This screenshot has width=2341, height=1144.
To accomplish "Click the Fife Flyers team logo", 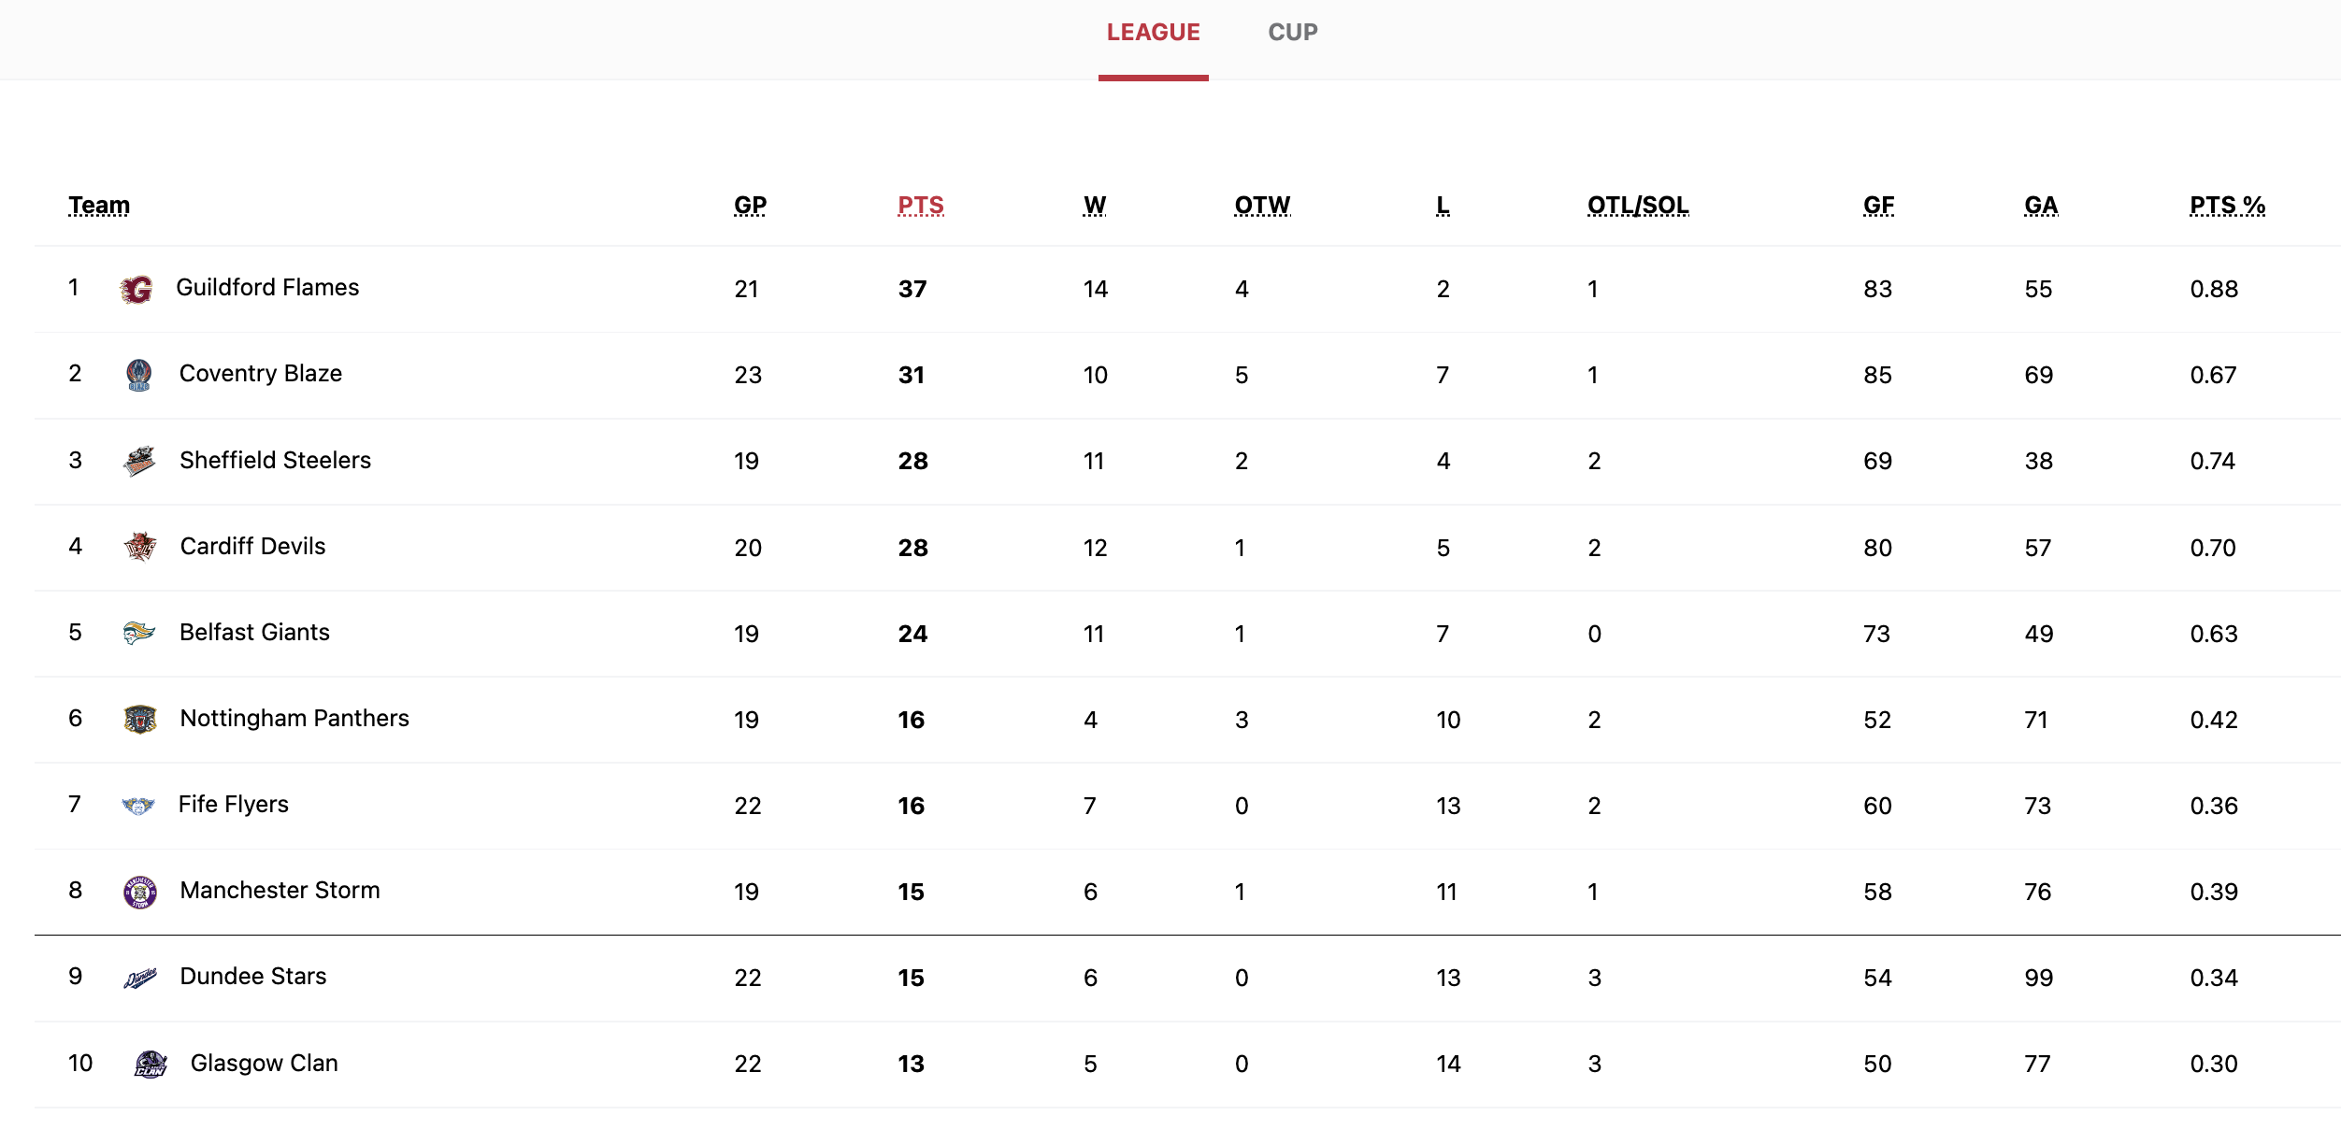I will click(x=138, y=806).
